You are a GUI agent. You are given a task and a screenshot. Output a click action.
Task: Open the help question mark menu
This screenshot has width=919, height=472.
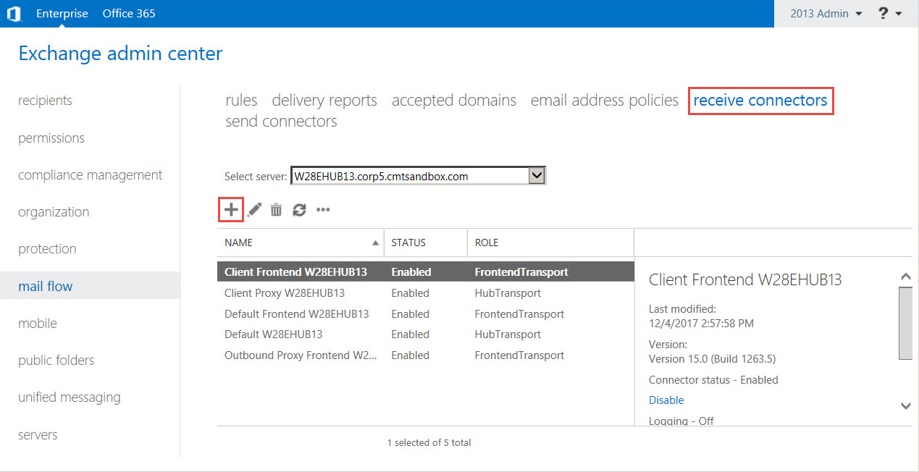(889, 14)
